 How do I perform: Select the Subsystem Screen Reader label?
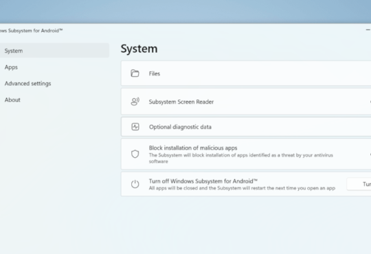pyautogui.click(x=181, y=102)
